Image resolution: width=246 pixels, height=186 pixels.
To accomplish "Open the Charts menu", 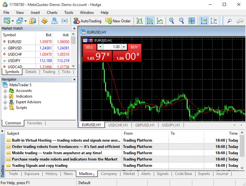I will click(52, 13).
